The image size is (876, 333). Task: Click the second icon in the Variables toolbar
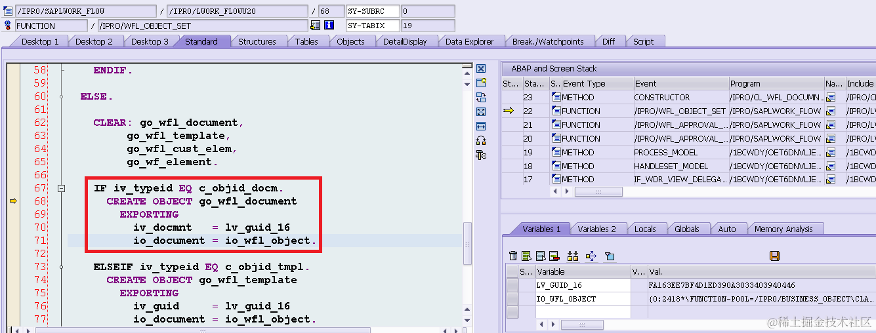pyautogui.click(x=526, y=256)
